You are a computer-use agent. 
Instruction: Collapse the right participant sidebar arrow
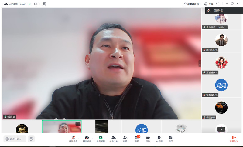click(x=200, y=63)
